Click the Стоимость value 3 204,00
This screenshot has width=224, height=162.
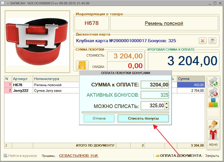[x=125, y=56]
